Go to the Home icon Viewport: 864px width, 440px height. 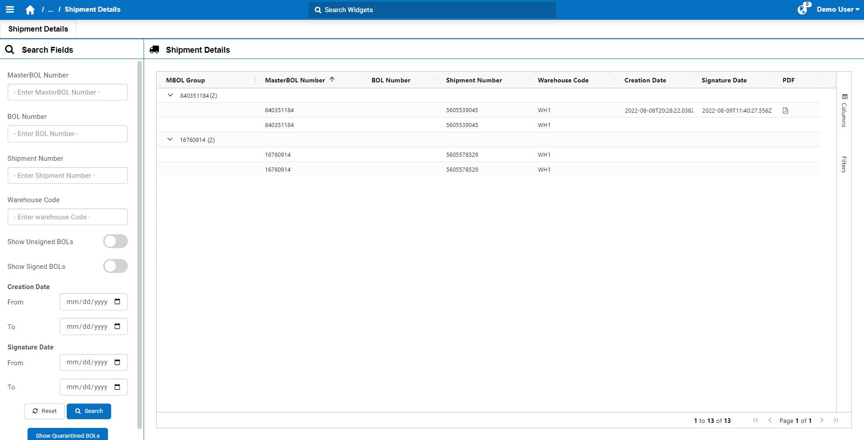pos(30,9)
